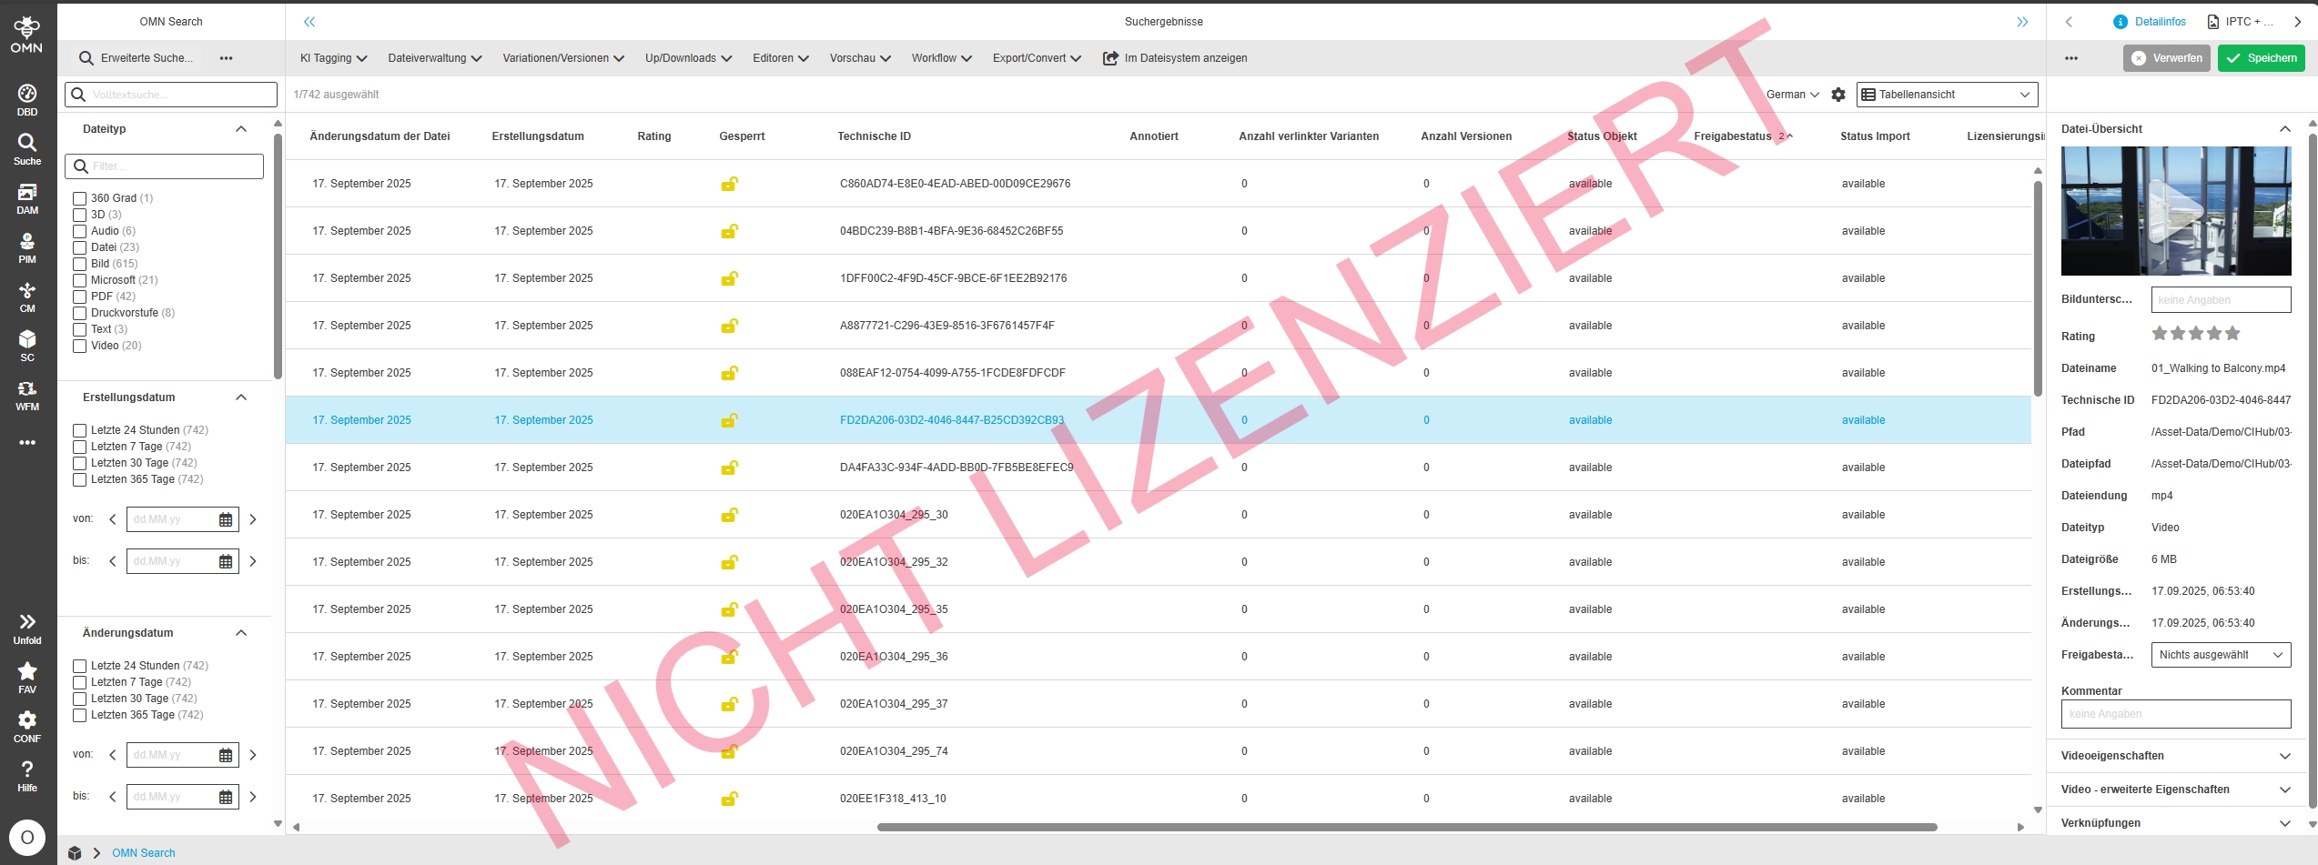Open the DAM module in sidebar
Viewport: 2318px width, 865px height.
[27, 198]
